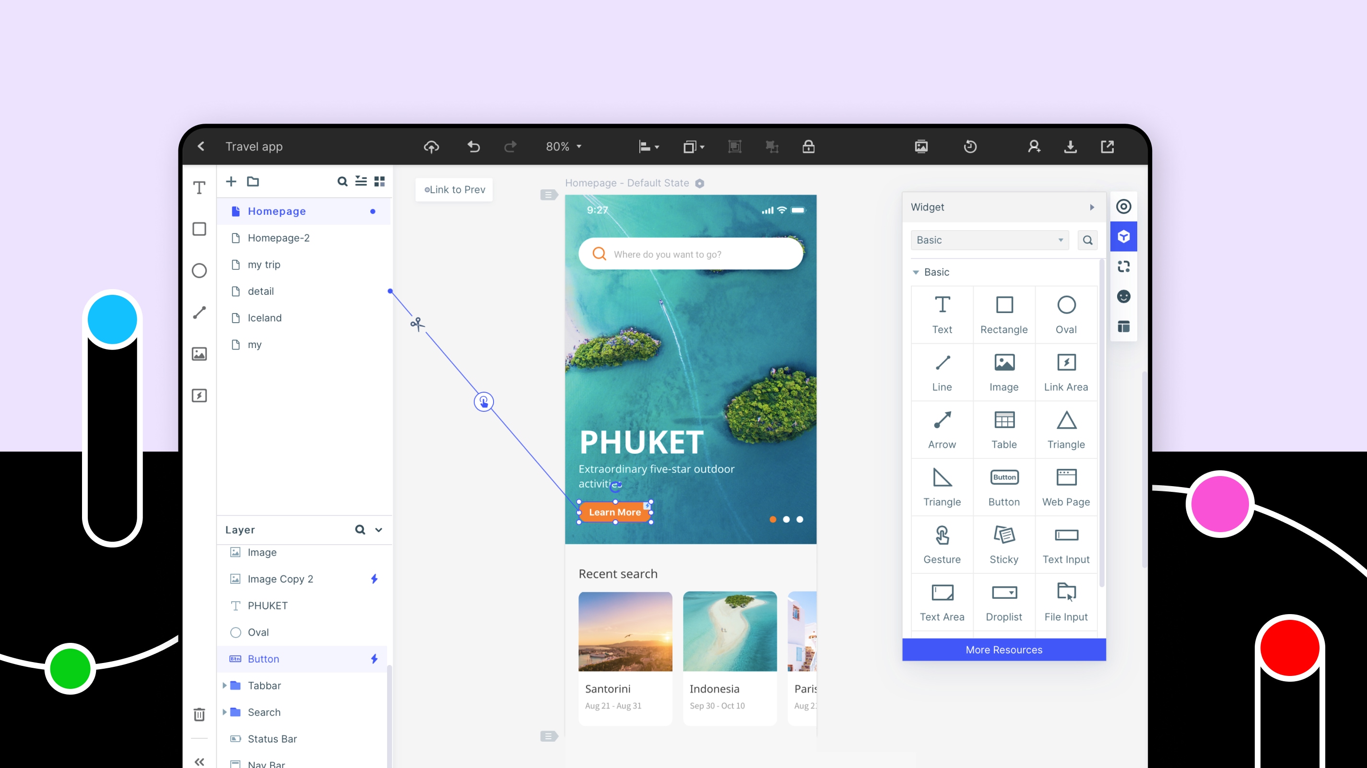
Task: Open the layer arrange dropdown
Action: (694, 147)
